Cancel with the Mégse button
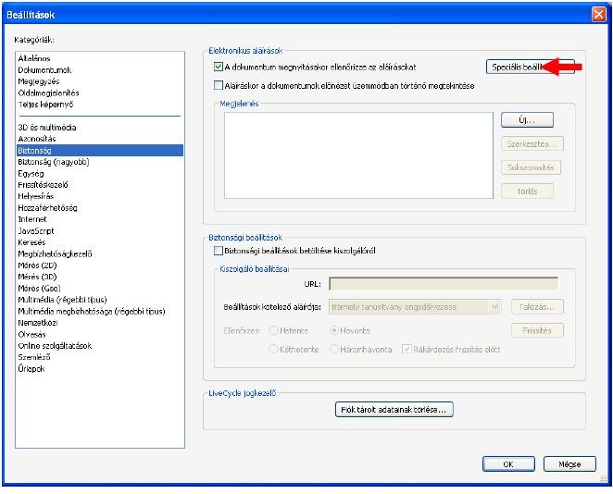Viewport: 613px width, 494px height. [x=569, y=463]
